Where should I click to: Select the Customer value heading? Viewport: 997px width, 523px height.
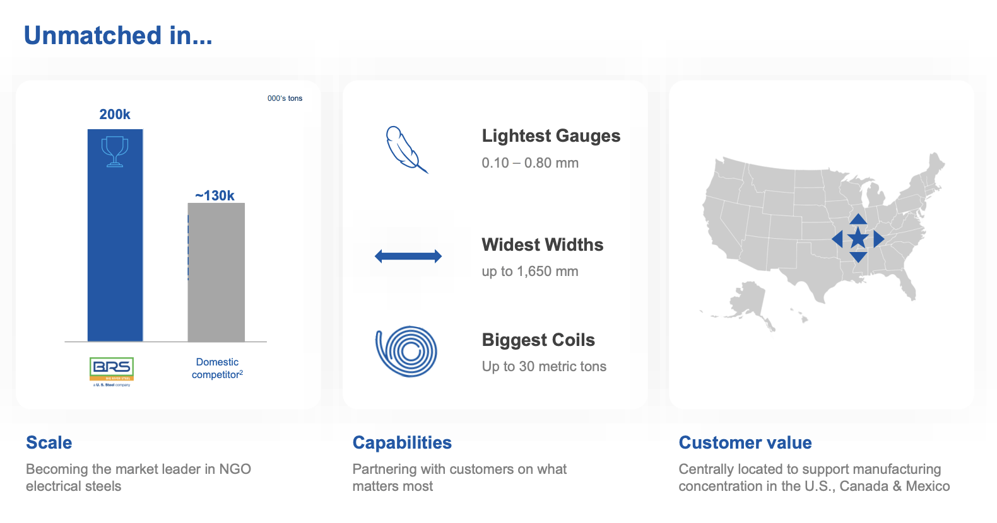(745, 442)
